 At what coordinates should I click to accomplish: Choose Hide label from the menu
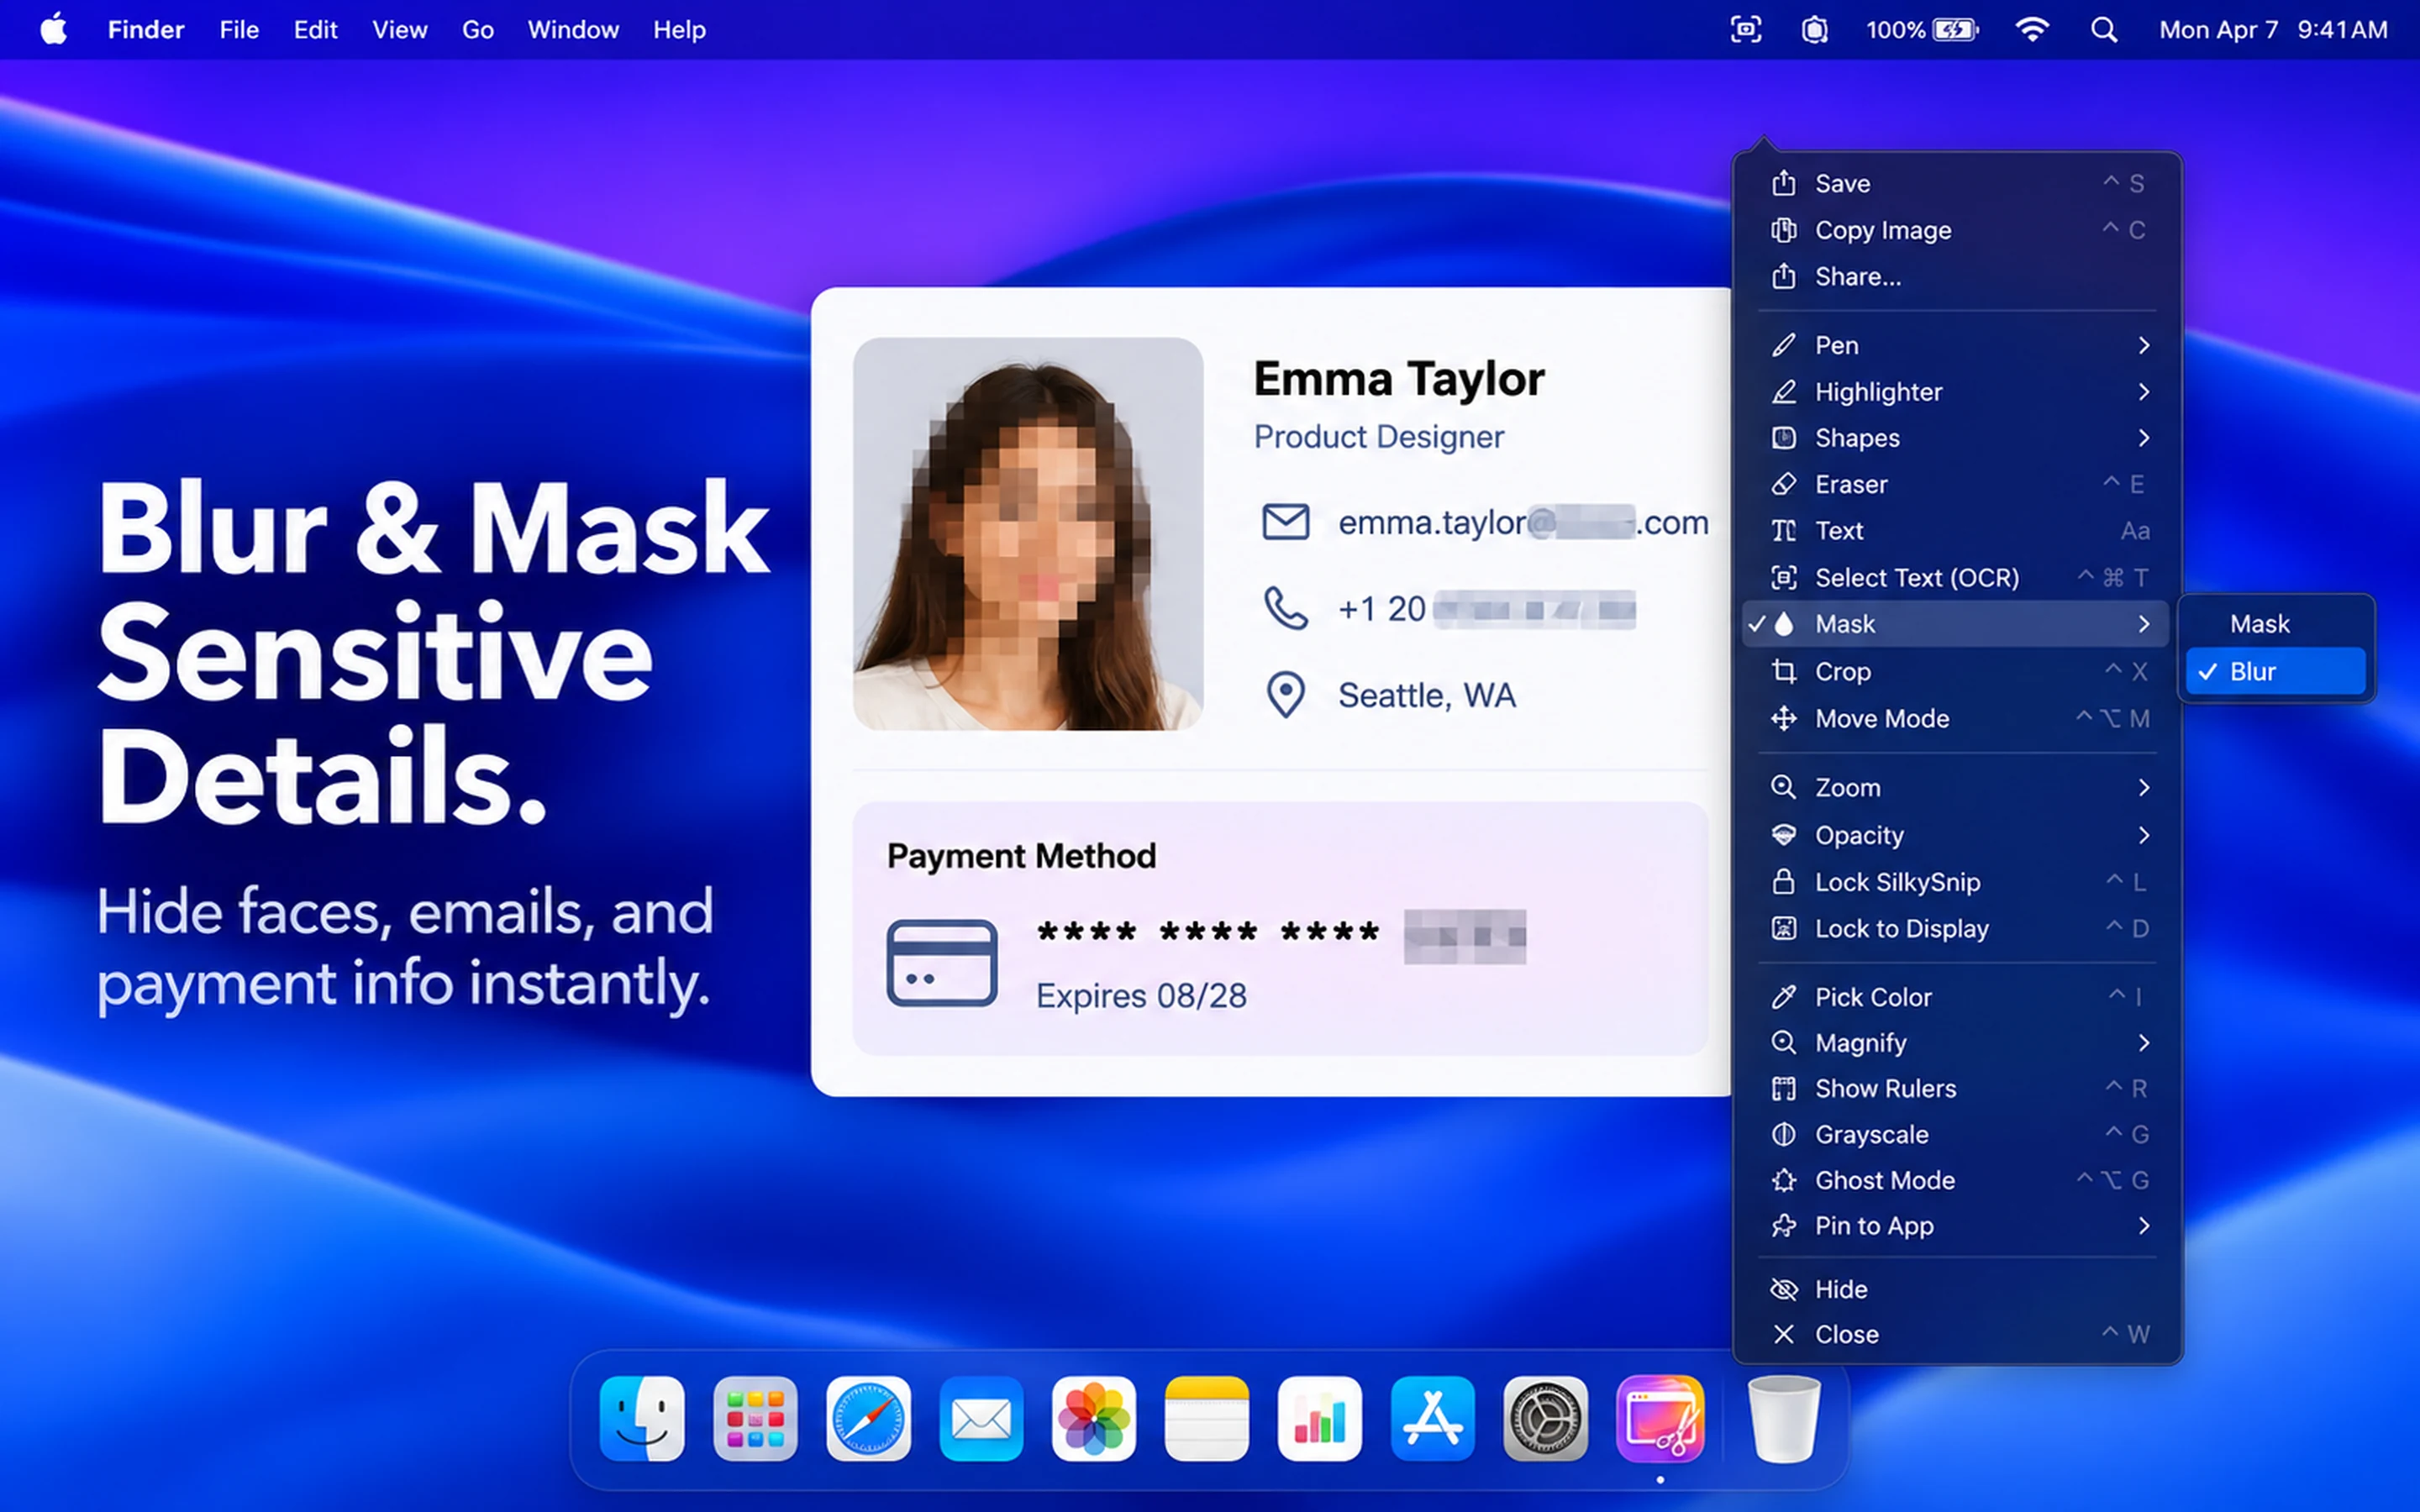coord(1841,1289)
